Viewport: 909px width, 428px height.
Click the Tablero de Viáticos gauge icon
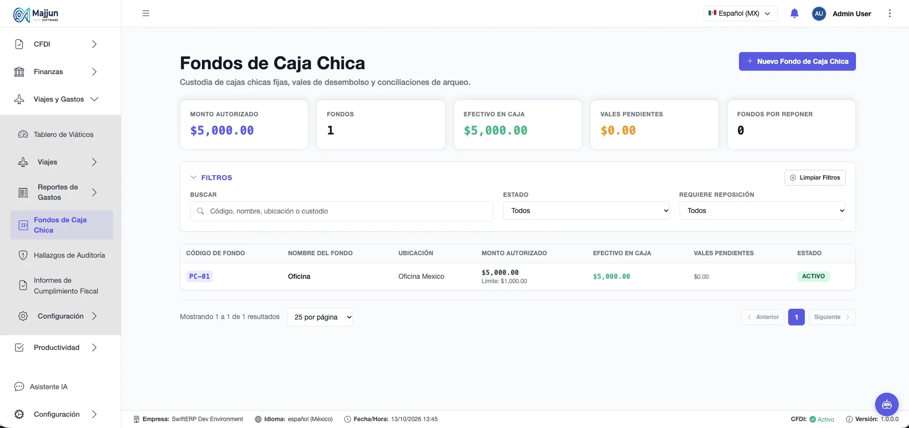(23, 134)
